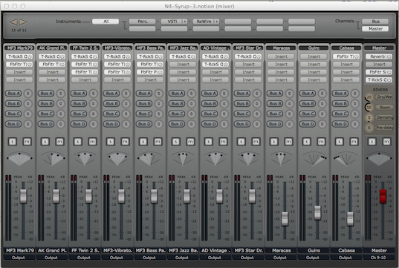Click the MF3 Mark79 channel name header
This screenshot has width=399, height=268.
click(x=19, y=48)
